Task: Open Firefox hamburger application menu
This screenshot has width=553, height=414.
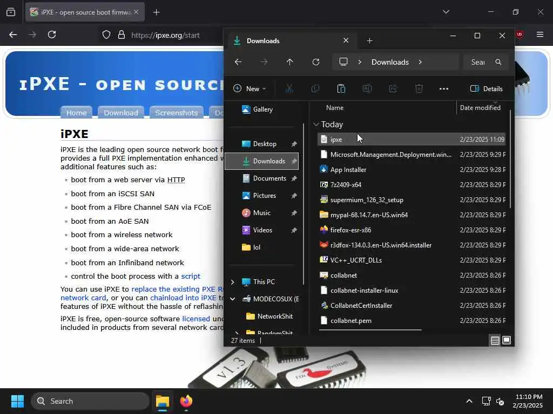Action: pyautogui.click(x=539, y=34)
